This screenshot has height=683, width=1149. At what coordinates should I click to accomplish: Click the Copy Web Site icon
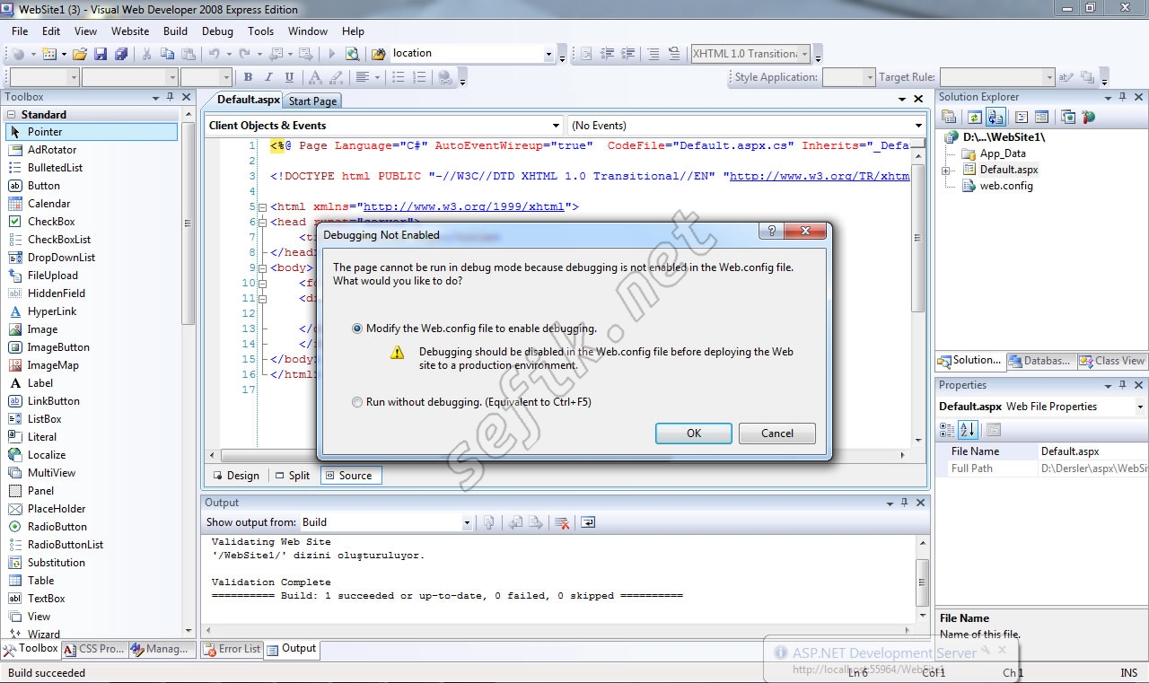1068,117
